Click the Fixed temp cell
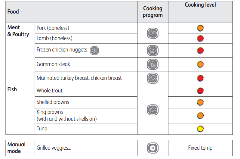Viewport: 240px width, 159px height. click(200, 148)
